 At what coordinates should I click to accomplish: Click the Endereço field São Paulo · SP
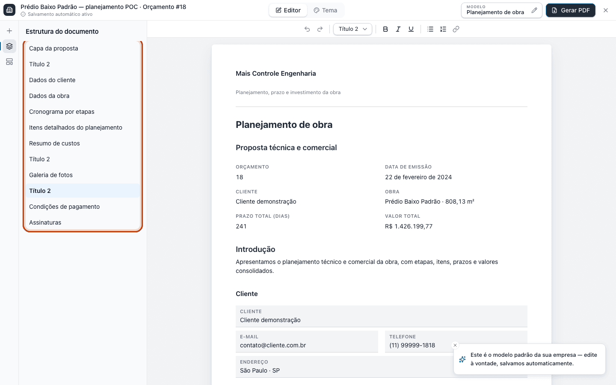(x=382, y=367)
